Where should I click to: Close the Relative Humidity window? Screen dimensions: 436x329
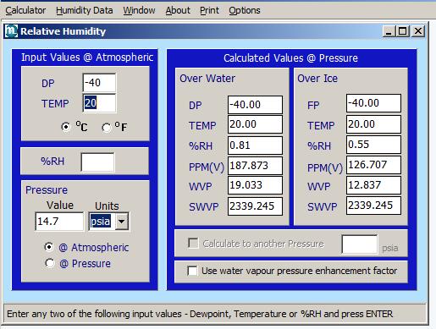[x=418, y=31]
